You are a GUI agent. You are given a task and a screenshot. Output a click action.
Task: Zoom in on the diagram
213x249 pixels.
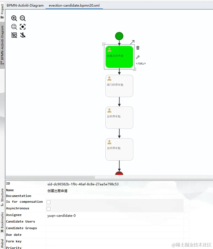click(x=14, y=18)
